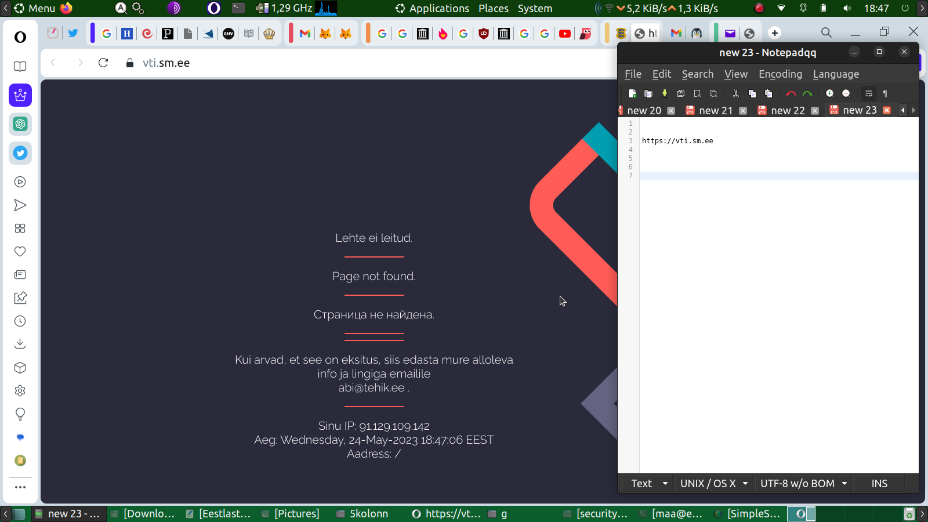This screenshot has height=522, width=928.
Task: Switch to the Twitter pinned tab in Opera
Action: click(x=73, y=33)
